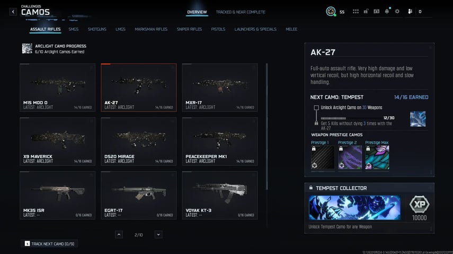Viewport: 453px width, 254px height.
Task: Select the Prestige Max camo swatch
Action: [377, 157]
